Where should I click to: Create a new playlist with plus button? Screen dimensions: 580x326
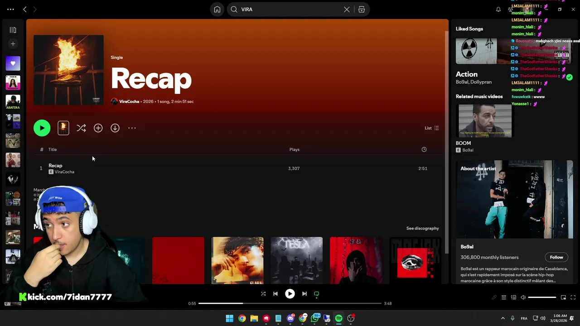(x=13, y=44)
